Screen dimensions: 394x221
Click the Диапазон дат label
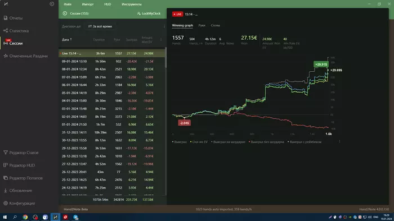pyautogui.click(x=71, y=26)
